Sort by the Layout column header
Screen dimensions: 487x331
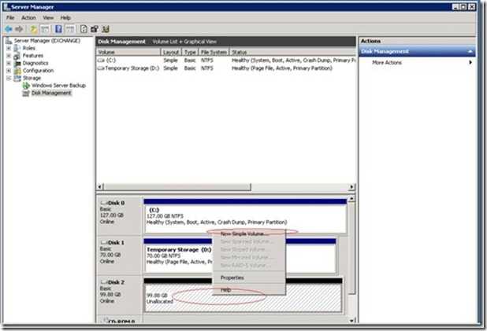(x=171, y=52)
